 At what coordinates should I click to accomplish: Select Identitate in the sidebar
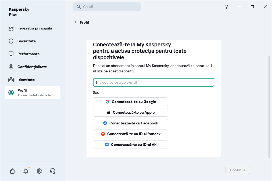click(26, 80)
